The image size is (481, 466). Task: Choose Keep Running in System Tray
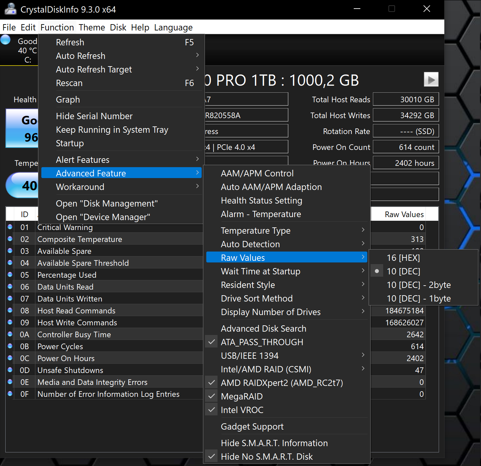(122, 129)
